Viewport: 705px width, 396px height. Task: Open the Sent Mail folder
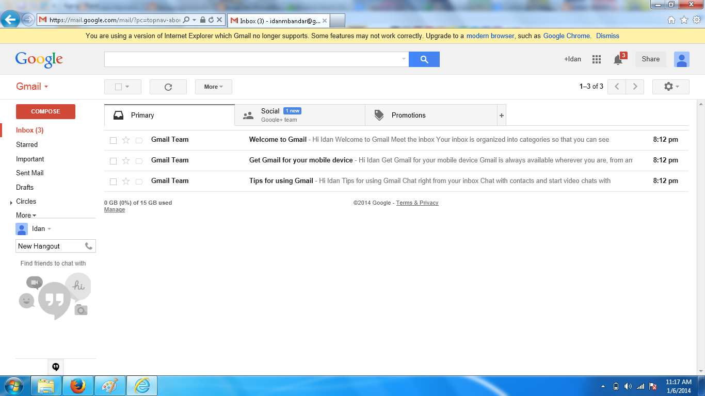pos(30,173)
